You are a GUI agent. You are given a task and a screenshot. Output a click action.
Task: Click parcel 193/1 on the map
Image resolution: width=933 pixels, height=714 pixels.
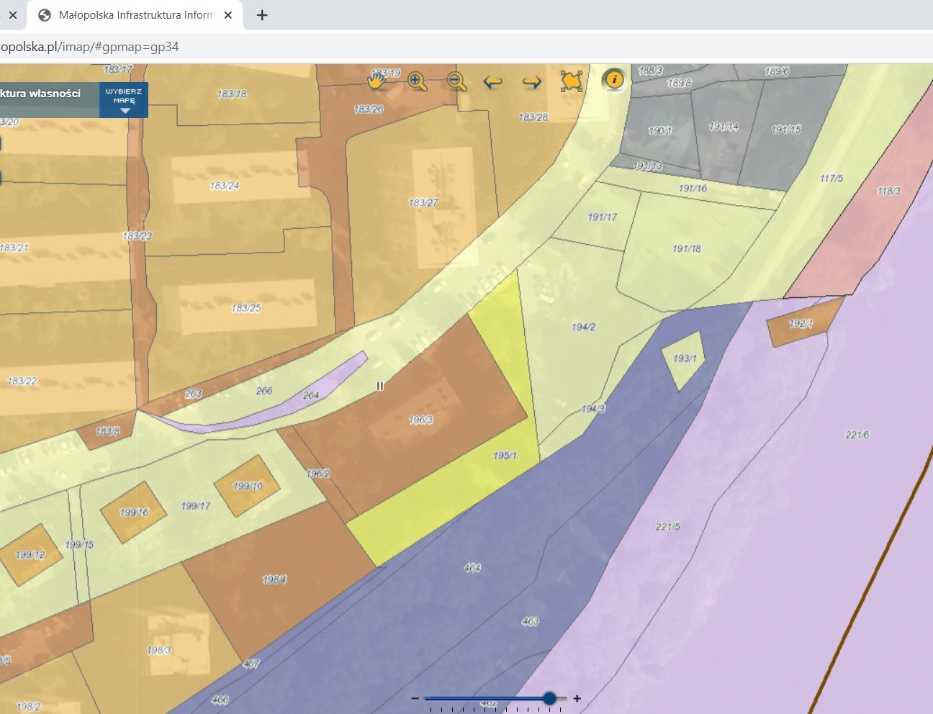[x=684, y=358]
